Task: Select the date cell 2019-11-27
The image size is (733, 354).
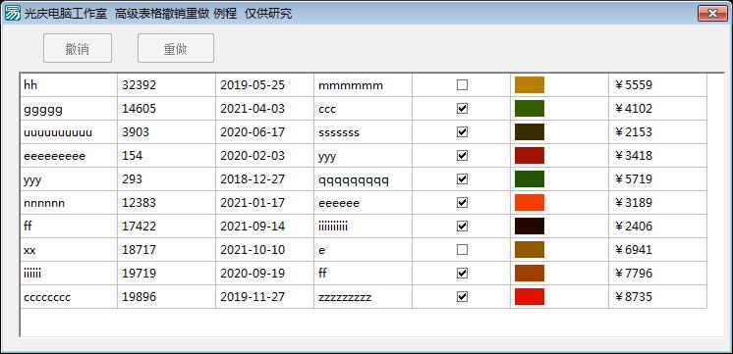Action: 264,296
